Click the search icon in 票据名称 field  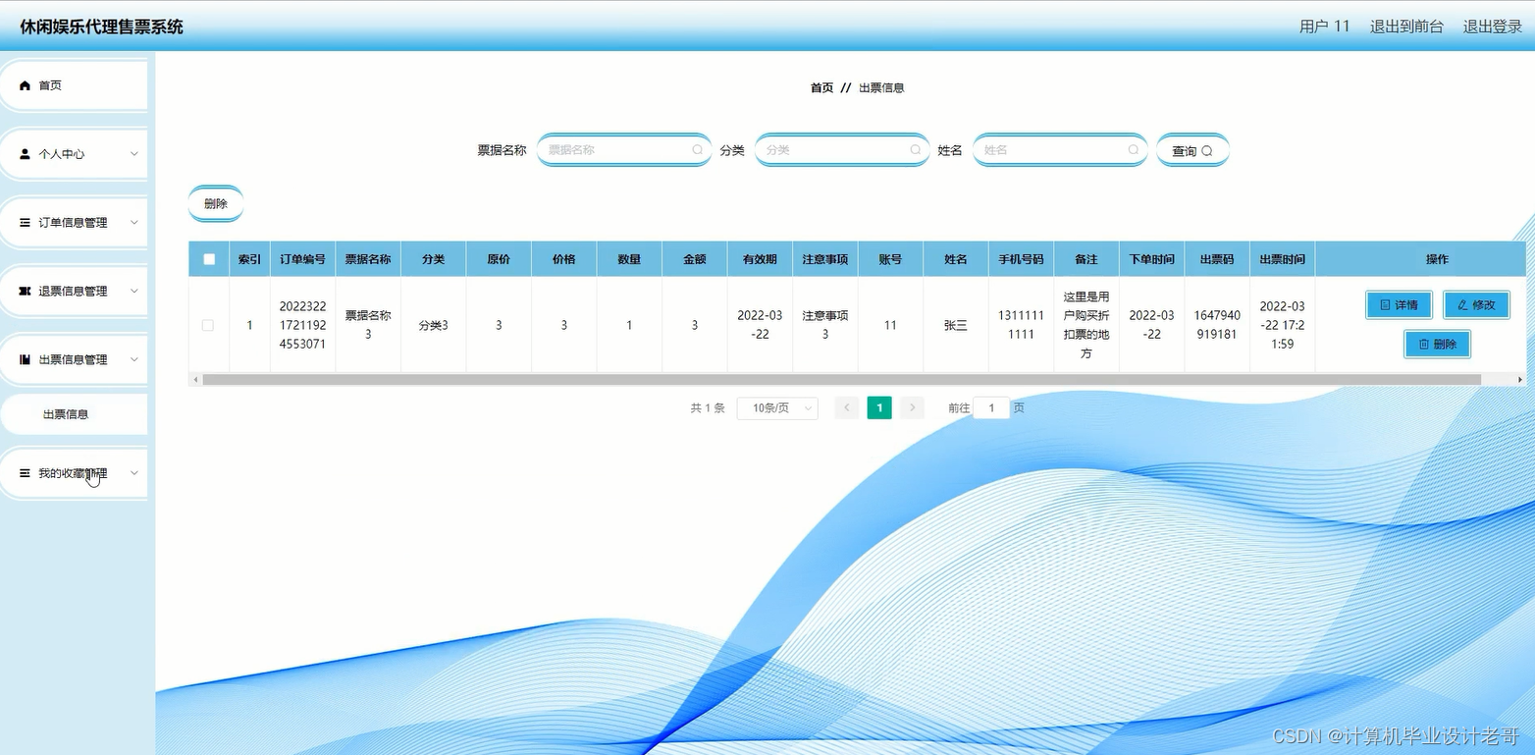pyautogui.click(x=697, y=150)
